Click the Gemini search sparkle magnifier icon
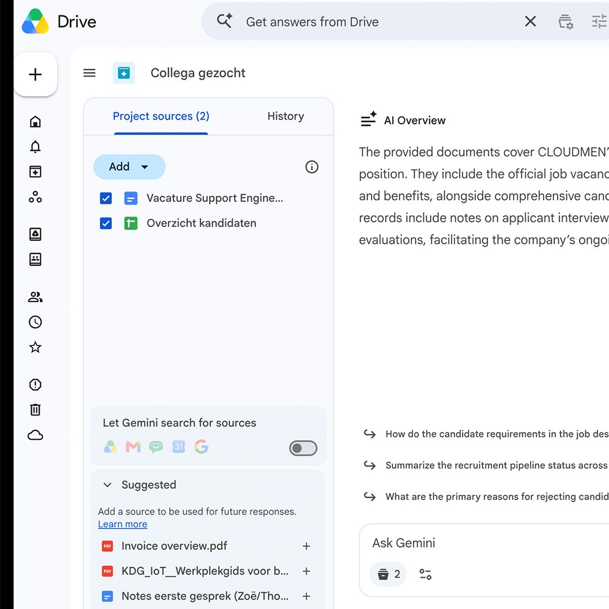Image resolution: width=609 pixels, height=609 pixels. [224, 21]
